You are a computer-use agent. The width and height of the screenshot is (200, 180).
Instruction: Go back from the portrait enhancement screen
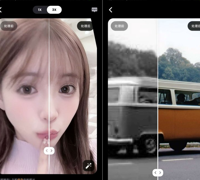[1, 10]
